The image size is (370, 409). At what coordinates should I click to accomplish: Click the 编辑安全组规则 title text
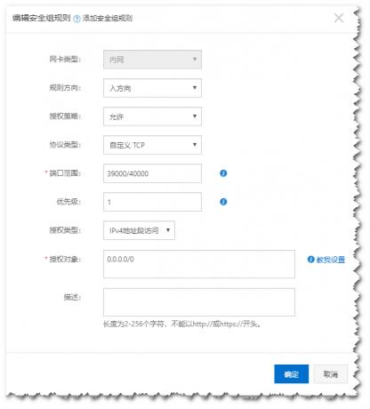pos(42,18)
